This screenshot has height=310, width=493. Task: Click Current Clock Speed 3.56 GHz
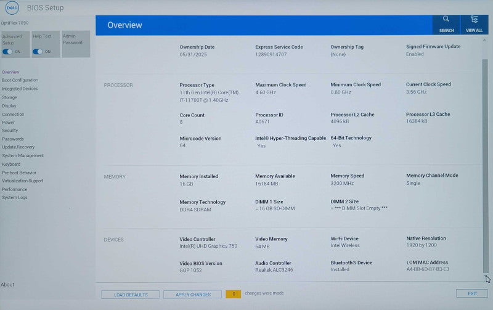416,92
